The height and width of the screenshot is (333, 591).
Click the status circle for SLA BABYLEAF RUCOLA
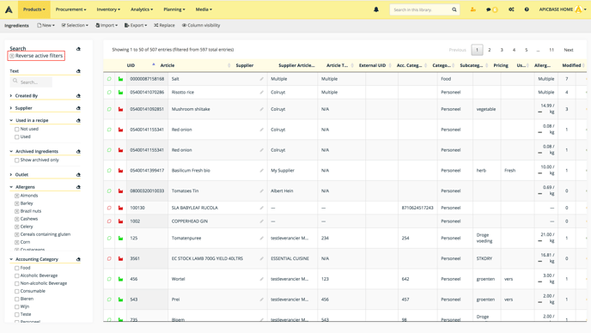[x=109, y=208]
